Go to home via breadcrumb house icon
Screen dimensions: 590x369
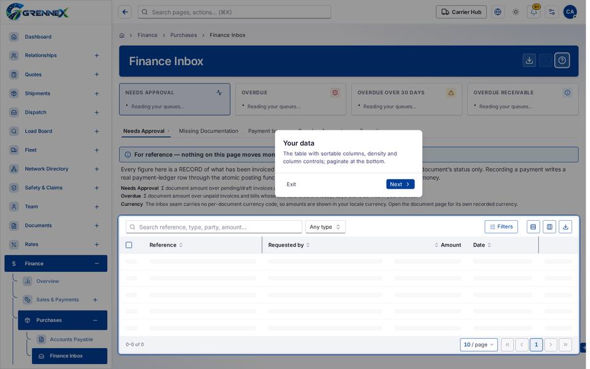point(122,36)
